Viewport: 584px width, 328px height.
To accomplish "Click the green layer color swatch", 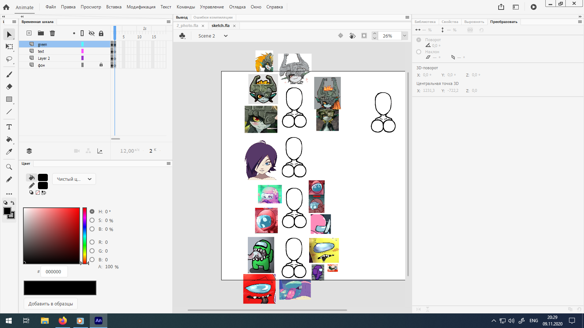I will 82,44.
